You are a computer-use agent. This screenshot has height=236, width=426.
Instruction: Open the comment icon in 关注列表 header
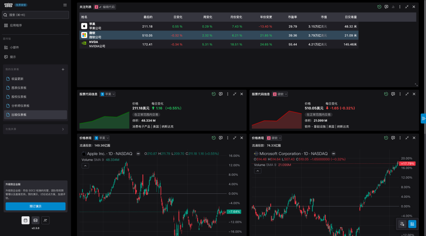click(386, 7)
